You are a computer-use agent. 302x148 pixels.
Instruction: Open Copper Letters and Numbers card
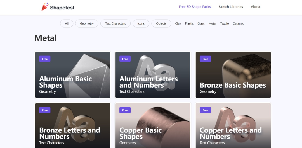[233, 125]
